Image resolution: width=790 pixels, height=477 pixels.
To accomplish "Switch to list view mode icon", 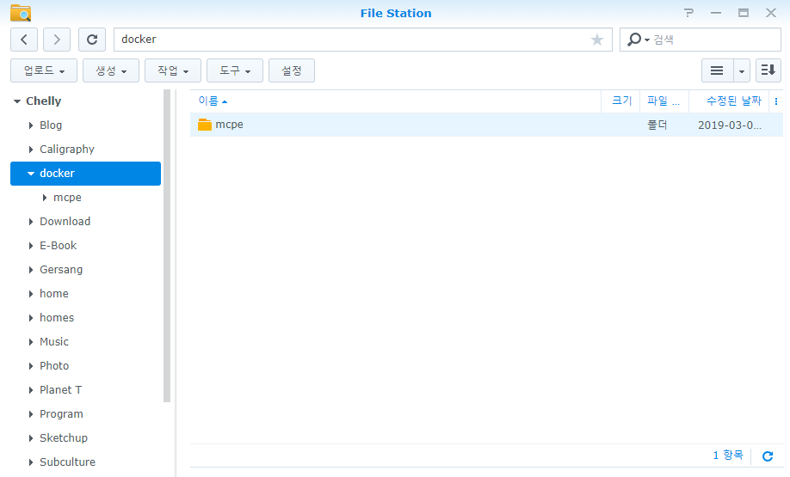I will (x=717, y=70).
